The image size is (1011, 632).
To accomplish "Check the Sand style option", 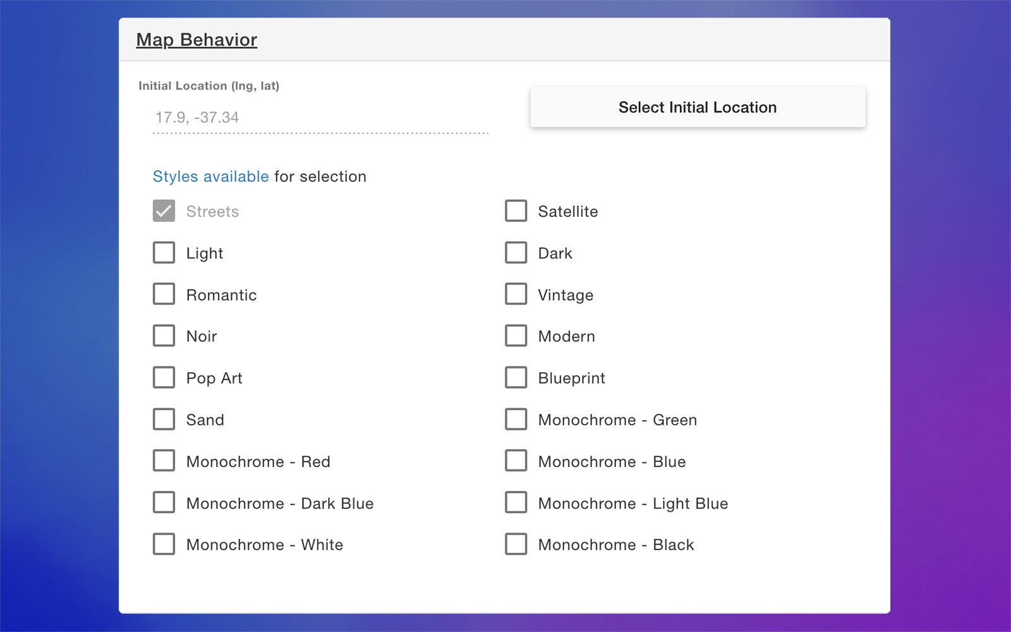I will point(164,419).
